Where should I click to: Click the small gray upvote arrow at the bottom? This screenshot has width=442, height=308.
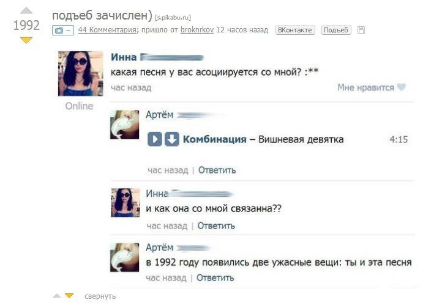click(57, 295)
